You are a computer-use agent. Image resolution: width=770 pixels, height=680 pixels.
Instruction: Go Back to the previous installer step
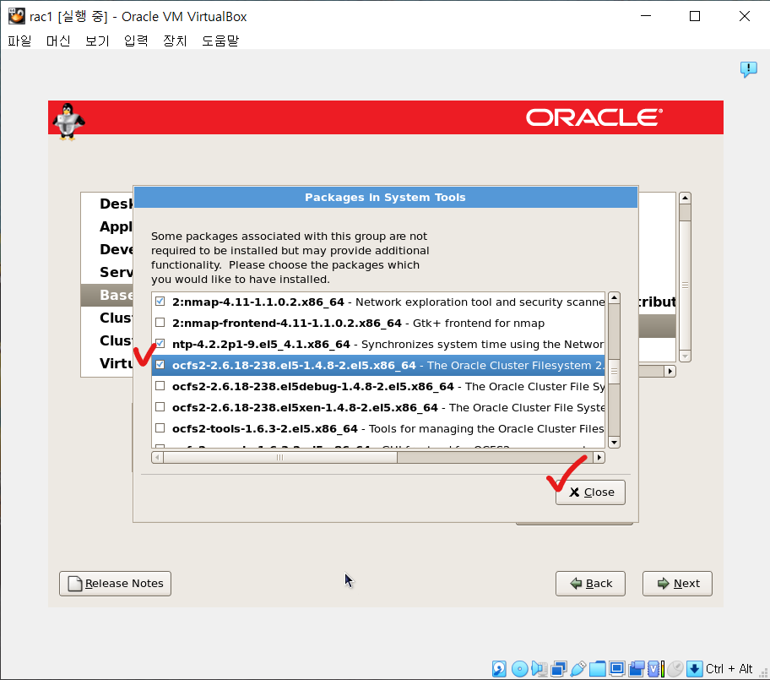point(590,584)
